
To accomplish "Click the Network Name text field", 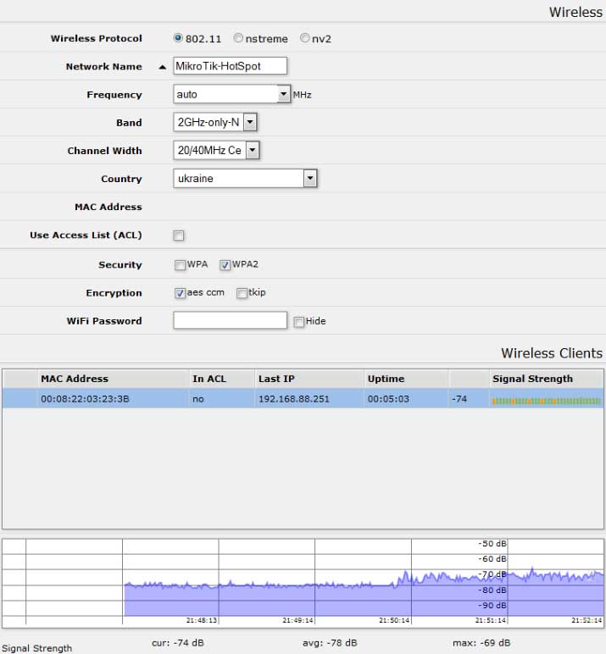I will click(x=230, y=66).
